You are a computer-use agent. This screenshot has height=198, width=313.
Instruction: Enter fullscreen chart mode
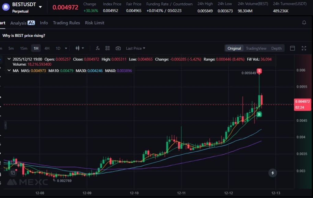pyautogui.click(x=304, y=48)
